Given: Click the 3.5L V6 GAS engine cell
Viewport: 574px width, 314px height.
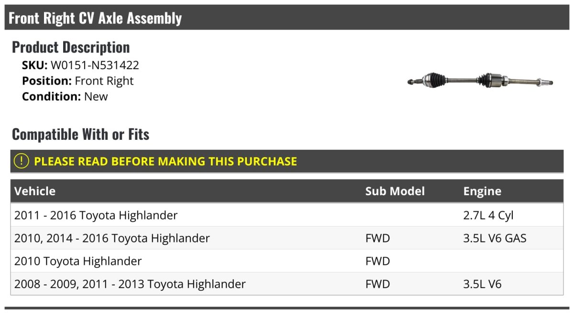Looking at the screenshot, I should click(495, 238).
